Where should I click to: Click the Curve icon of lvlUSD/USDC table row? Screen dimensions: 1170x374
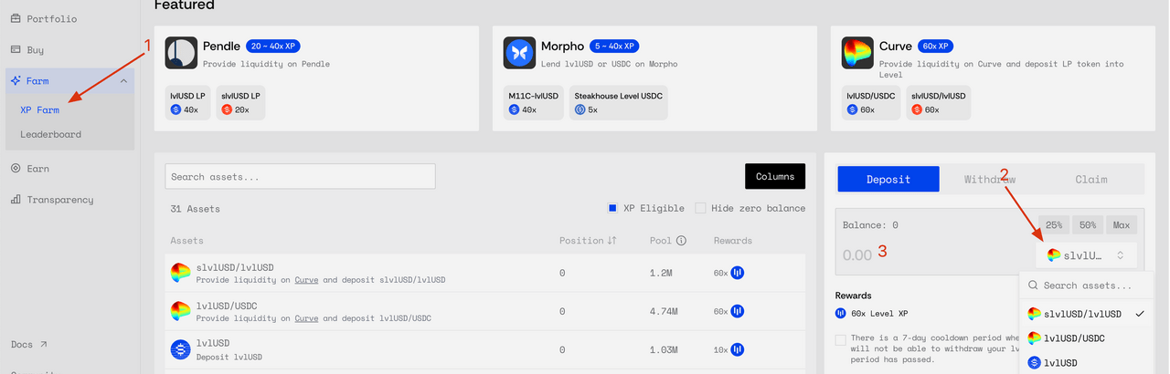click(181, 311)
